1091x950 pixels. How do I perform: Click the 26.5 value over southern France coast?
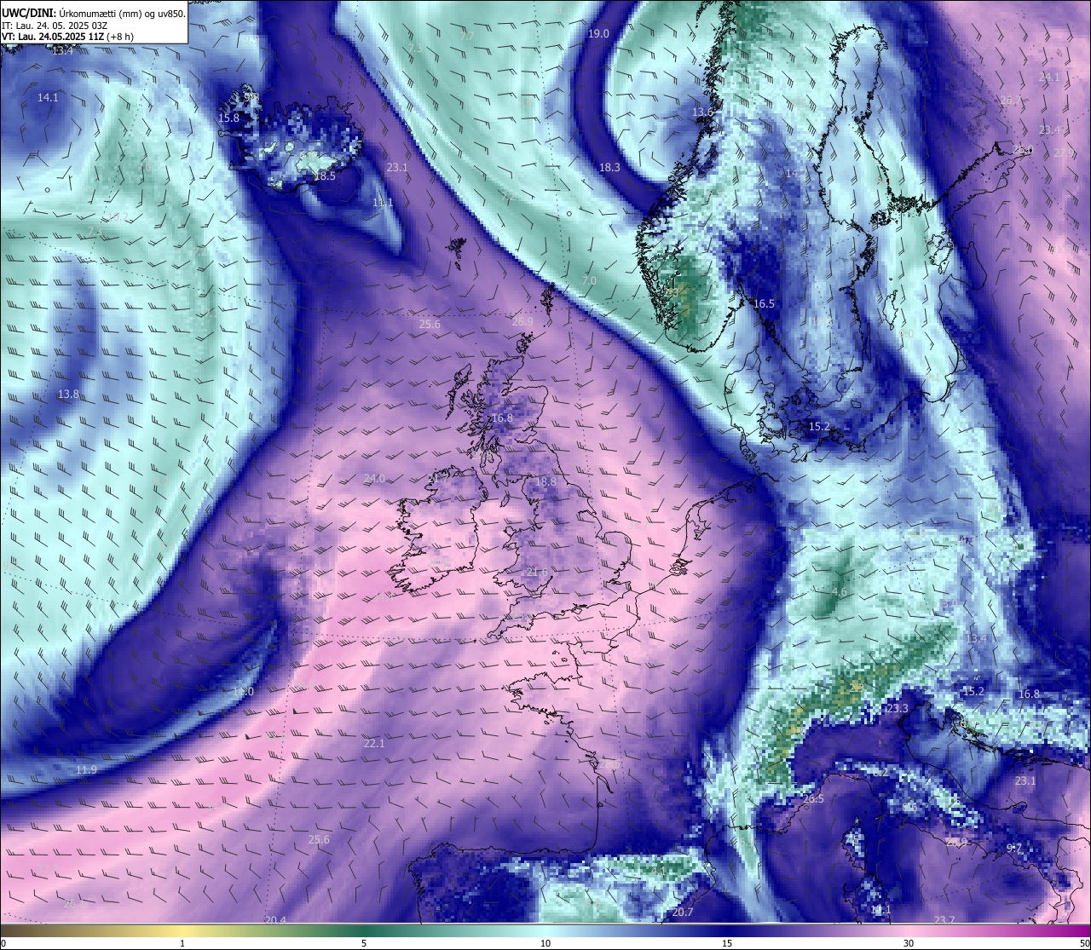[813, 799]
